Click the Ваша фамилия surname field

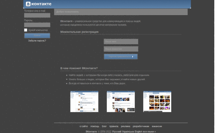pyautogui.click(x=121, y=49)
